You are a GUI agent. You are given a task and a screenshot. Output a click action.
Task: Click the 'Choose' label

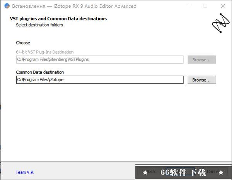click(x=23, y=43)
